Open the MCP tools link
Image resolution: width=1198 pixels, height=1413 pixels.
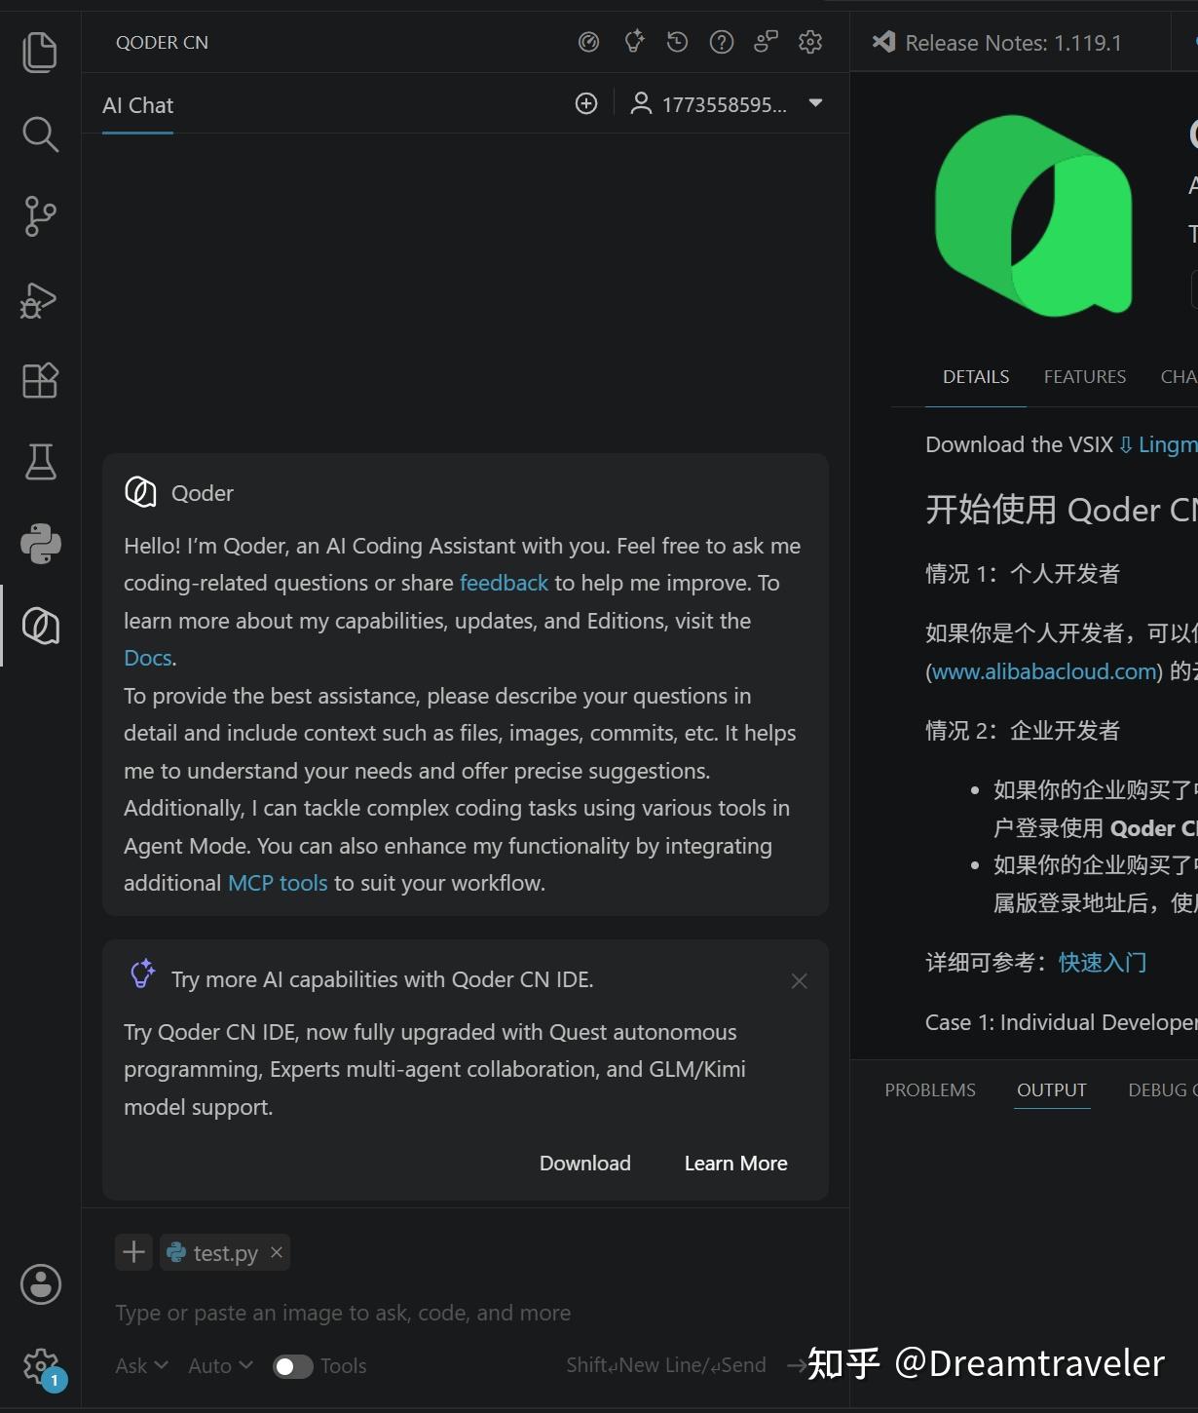[278, 883]
